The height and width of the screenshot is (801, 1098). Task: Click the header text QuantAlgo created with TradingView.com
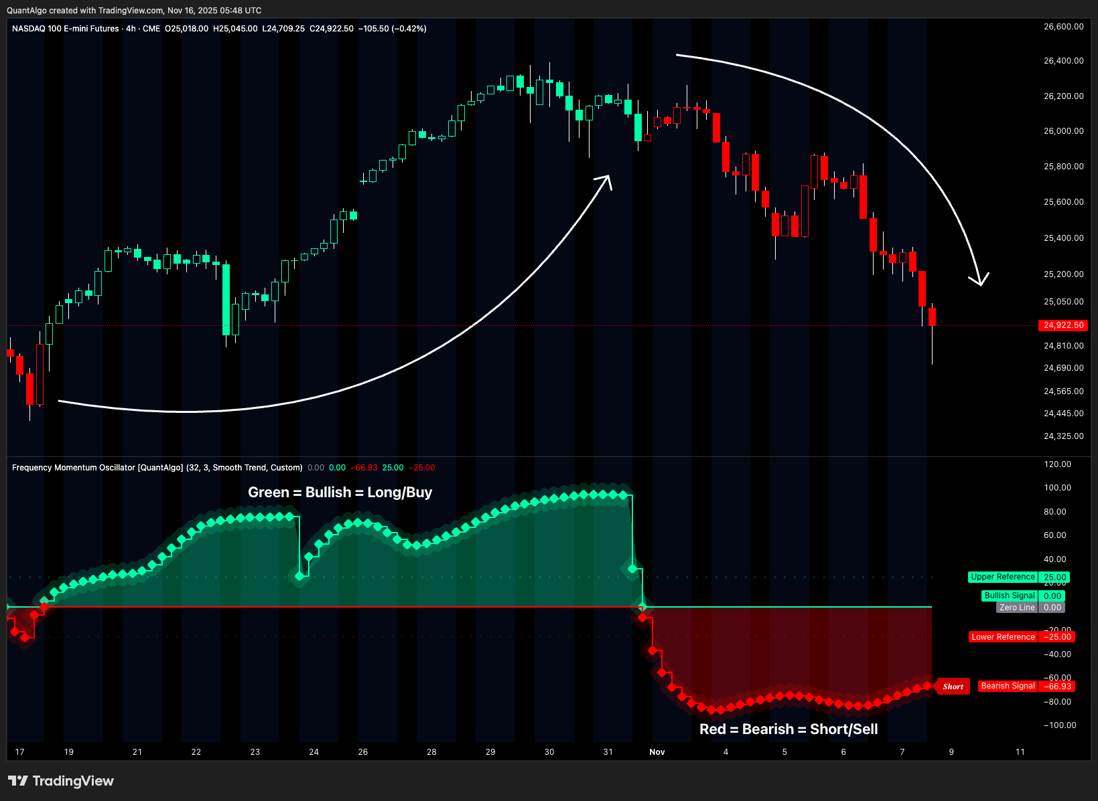(x=85, y=11)
